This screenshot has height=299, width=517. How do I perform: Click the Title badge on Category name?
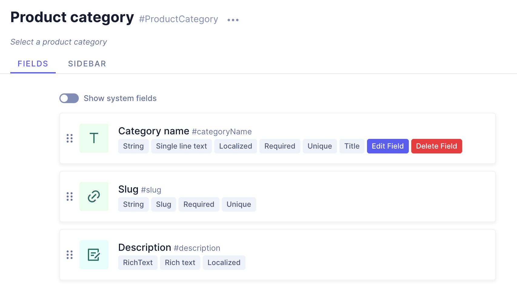352,146
